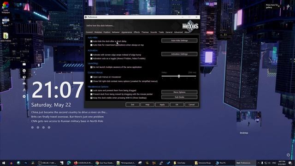Switch to Chrome Give Your Desktop window
Image resolution: width=295 pixels, height=166 pixels.
(104, 163)
